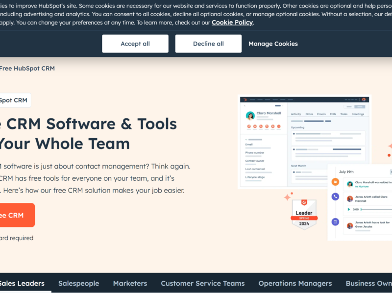
Task: Switch to the Salespeople tab
Action: (x=79, y=283)
